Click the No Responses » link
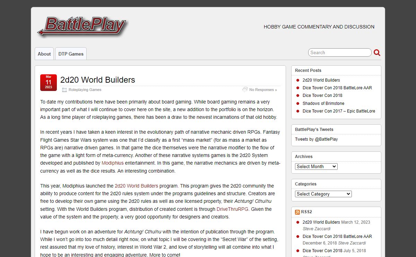416x257 pixels. point(263,90)
